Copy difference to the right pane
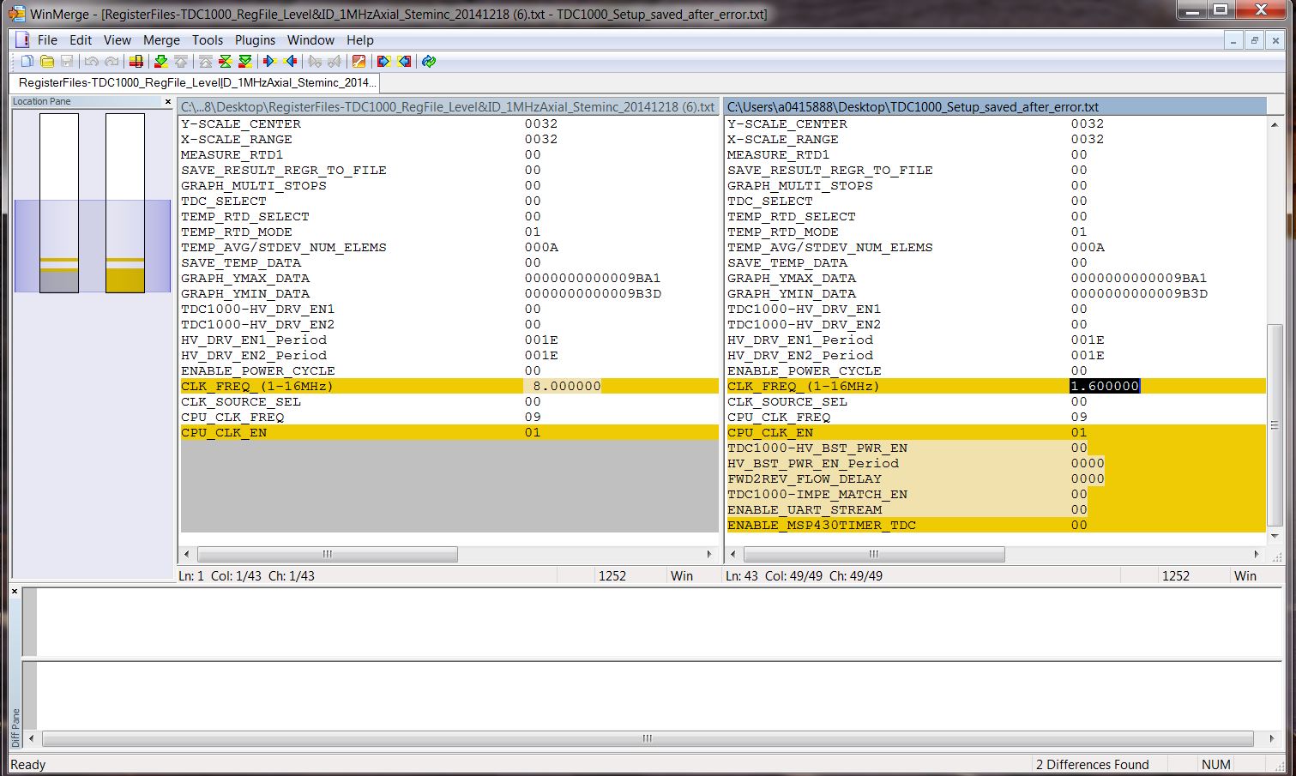1296x776 pixels. pyautogui.click(x=269, y=61)
